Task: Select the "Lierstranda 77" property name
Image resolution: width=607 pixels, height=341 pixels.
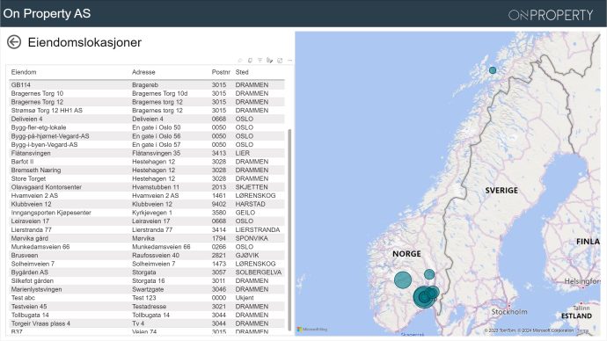Action: [x=32, y=229]
